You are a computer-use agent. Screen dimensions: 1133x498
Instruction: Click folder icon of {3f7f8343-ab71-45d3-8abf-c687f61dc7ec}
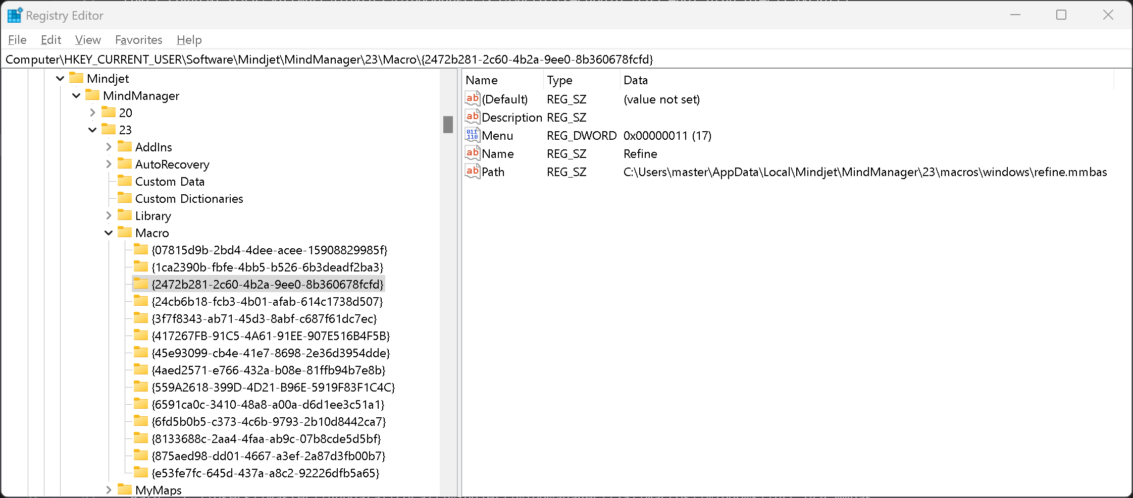tap(141, 318)
